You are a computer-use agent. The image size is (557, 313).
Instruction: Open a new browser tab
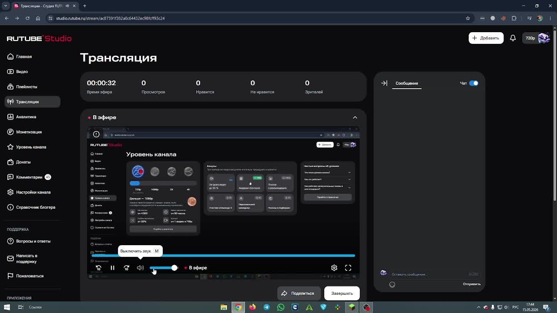click(x=84, y=6)
